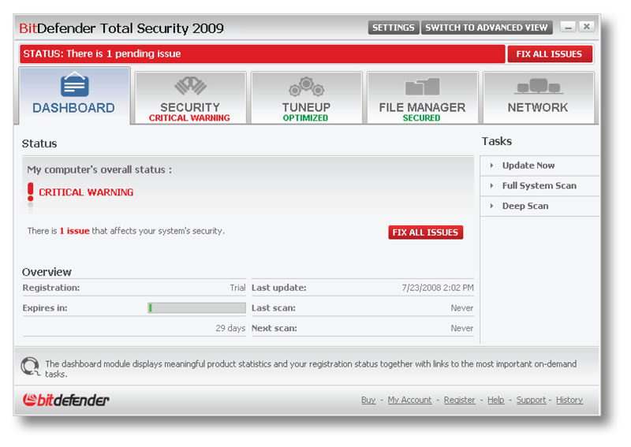Switch to the SECURITY tab label
Image resolution: width=631 pixels, height=447 pixels.
pos(190,107)
